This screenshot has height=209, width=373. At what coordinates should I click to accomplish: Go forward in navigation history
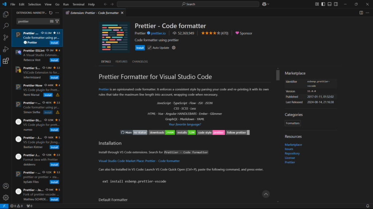tap(112, 4)
